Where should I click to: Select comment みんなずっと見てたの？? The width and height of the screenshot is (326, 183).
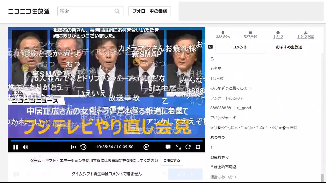[230, 88]
